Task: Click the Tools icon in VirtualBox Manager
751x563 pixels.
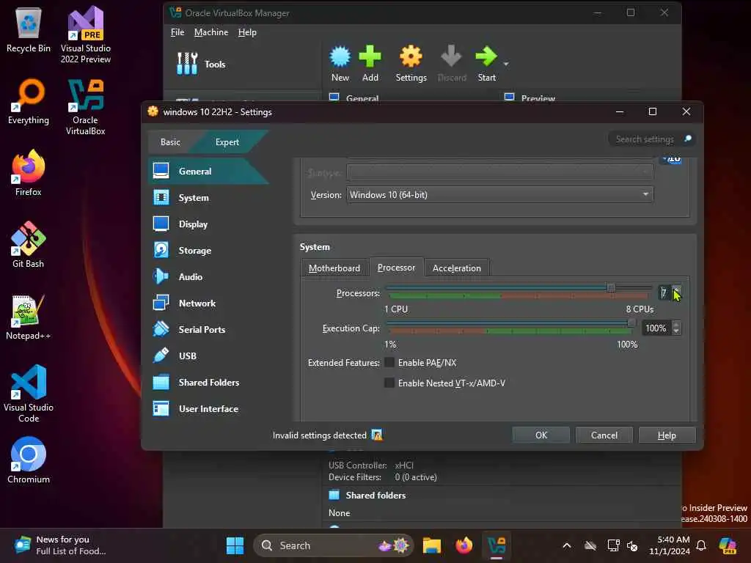Action: coord(187,63)
